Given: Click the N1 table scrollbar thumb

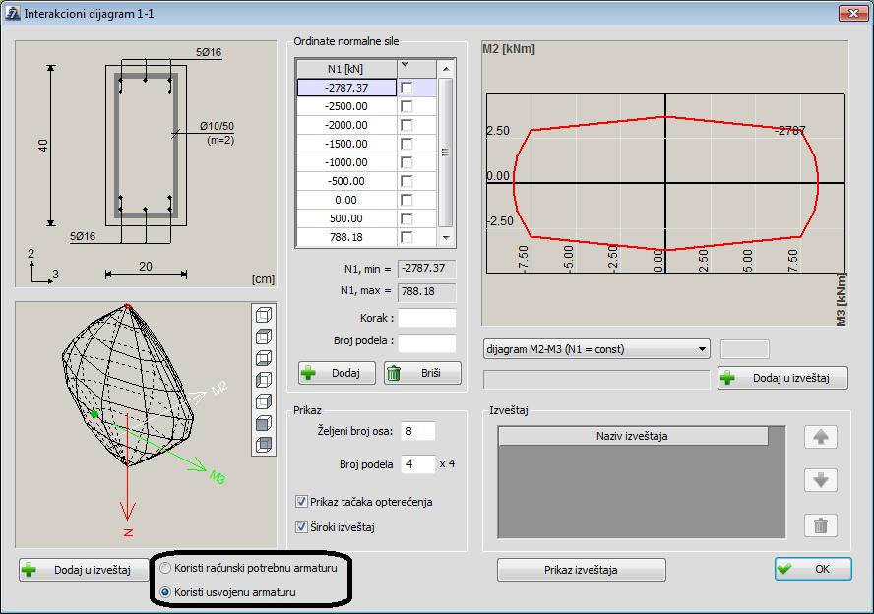Looking at the screenshot, I should [445, 153].
